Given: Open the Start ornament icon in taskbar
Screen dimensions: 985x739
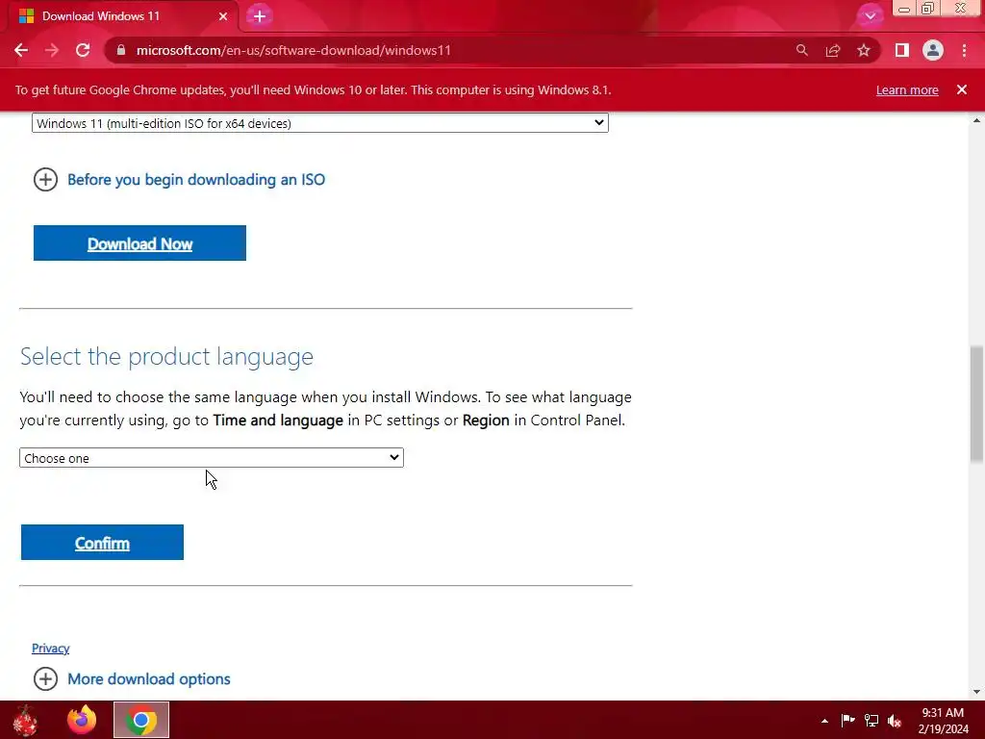Looking at the screenshot, I should click(x=25, y=720).
